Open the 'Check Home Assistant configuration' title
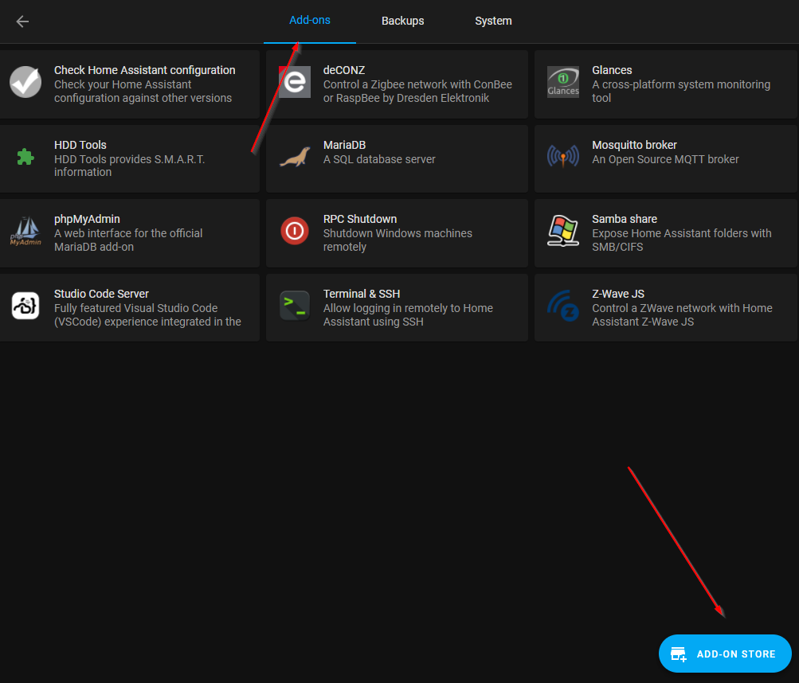Screen dimensions: 799x683 click(x=145, y=70)
